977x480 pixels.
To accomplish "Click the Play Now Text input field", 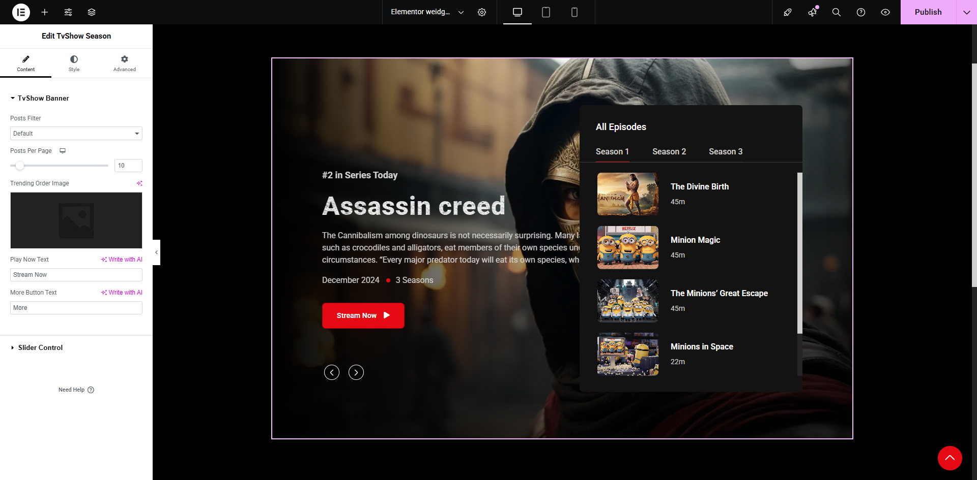I will click(76, 275).
